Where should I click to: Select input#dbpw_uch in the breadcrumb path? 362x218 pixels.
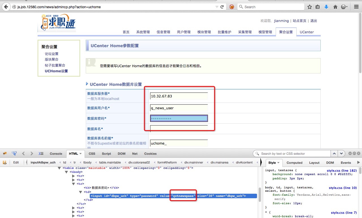[x=43, y=162]
